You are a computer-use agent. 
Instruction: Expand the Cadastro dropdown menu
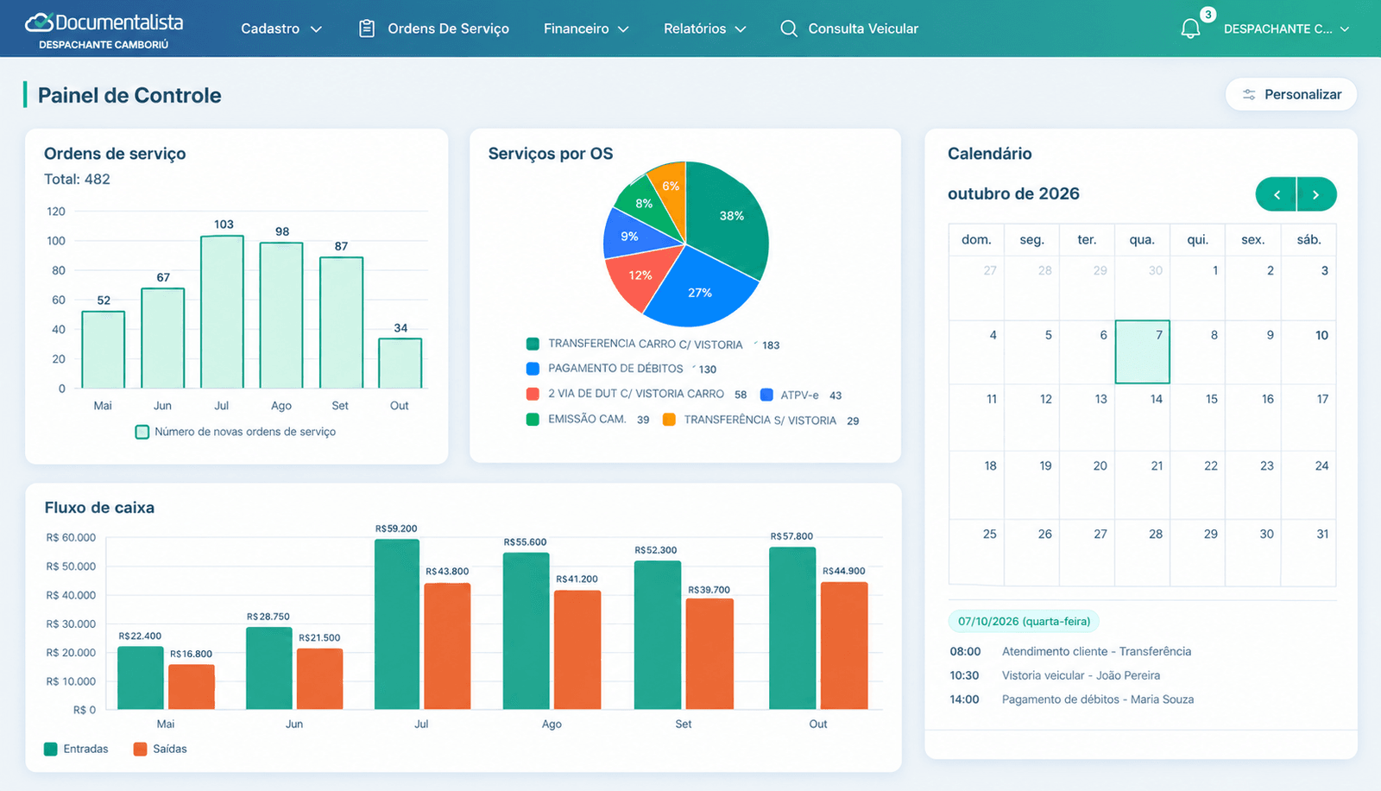coord(281,28)
